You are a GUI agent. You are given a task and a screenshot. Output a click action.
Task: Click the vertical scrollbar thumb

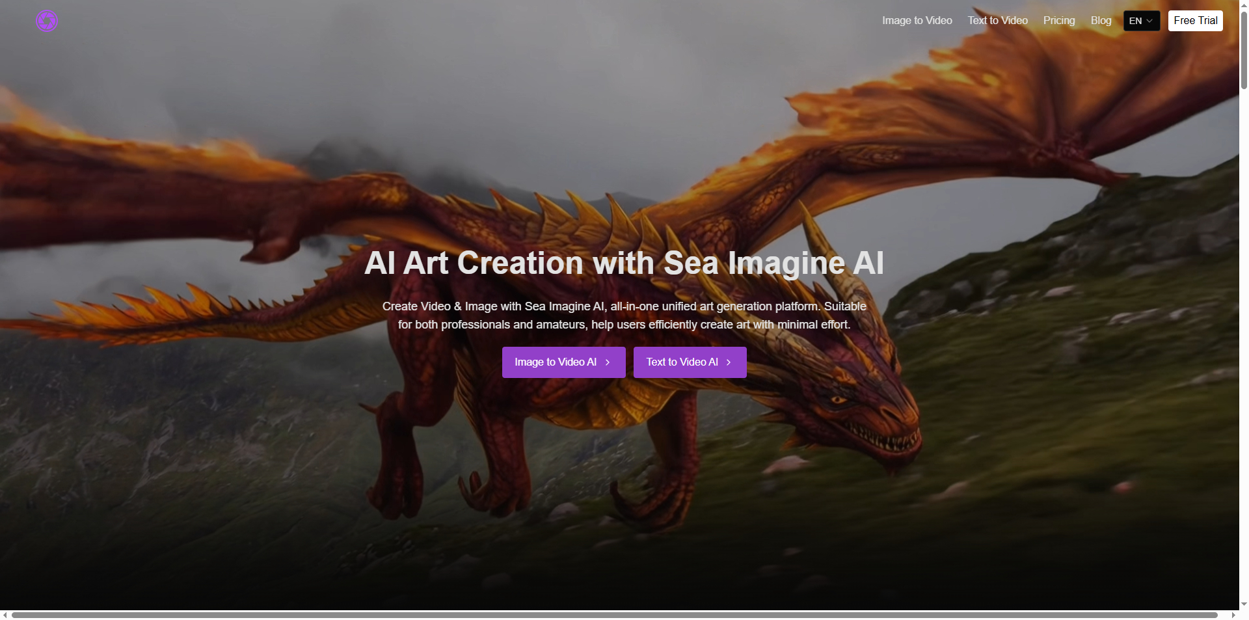[1244, 49]
